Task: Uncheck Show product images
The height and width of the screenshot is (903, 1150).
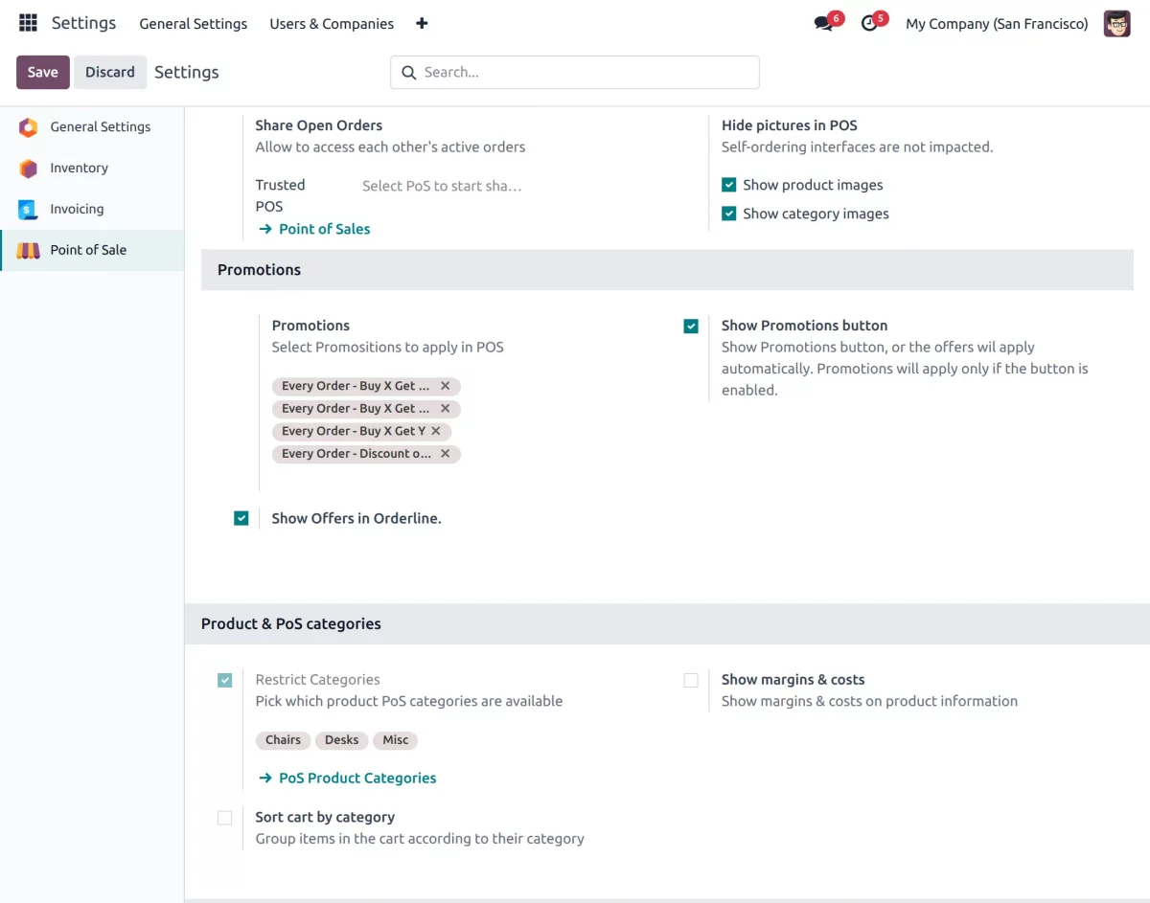Action: click(x=729, y=185)
